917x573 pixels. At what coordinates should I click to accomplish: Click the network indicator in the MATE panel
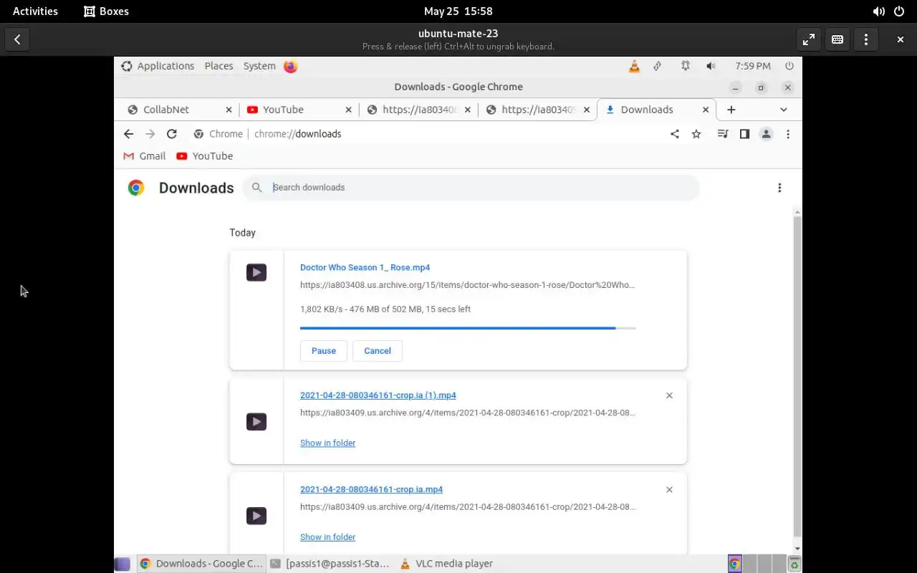(x=658, y=66)
